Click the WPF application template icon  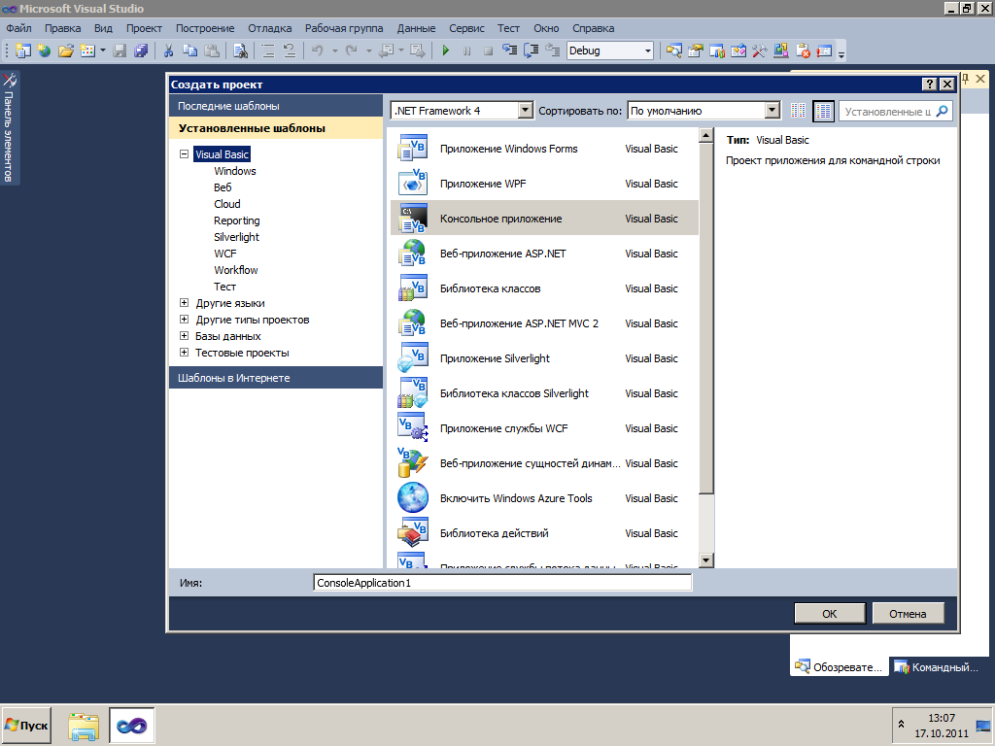[413, 184]
